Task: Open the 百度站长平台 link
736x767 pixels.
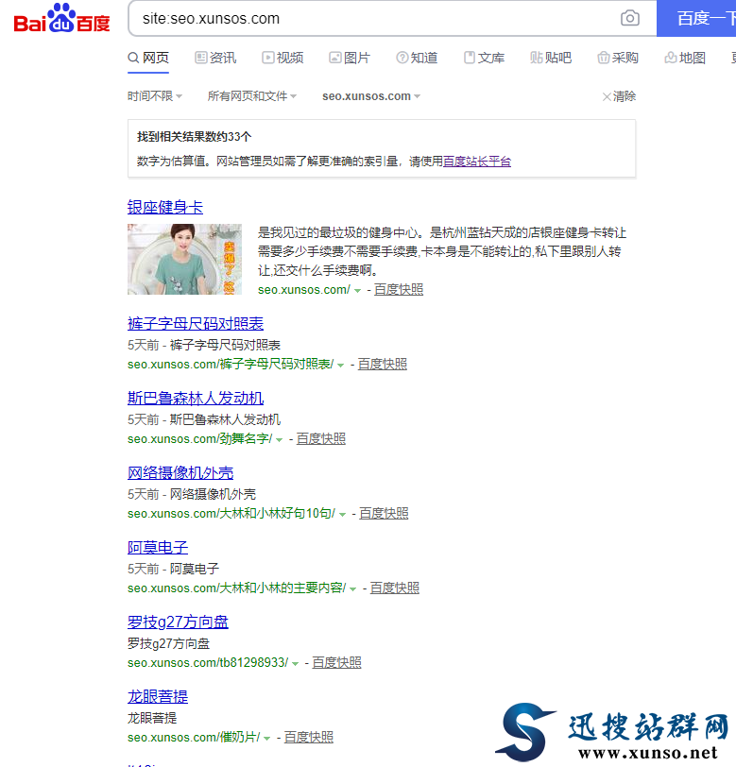Action: coord(477,161)
